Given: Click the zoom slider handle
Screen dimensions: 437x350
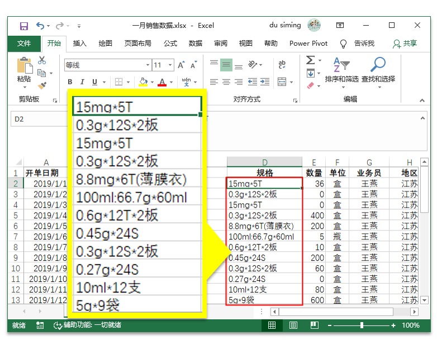Looking at the screenshot, I should pos(362,325).
